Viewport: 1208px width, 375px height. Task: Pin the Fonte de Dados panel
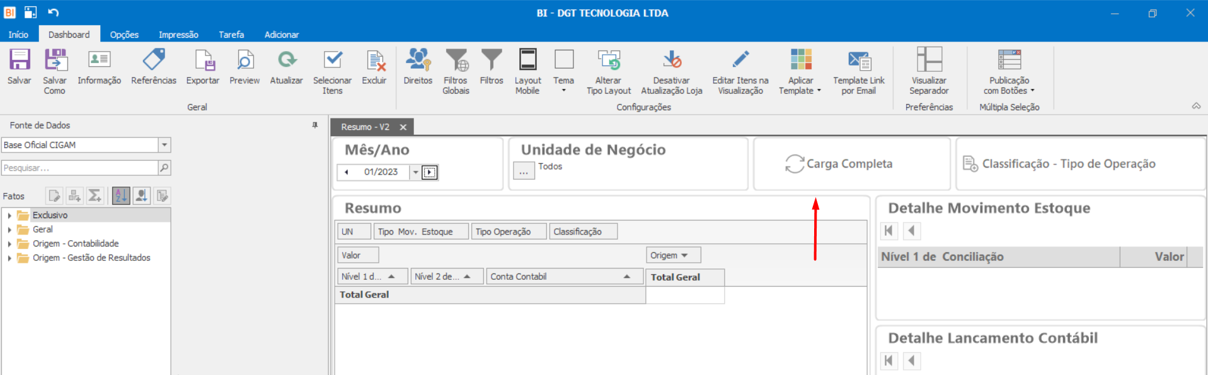coord(315,125)
